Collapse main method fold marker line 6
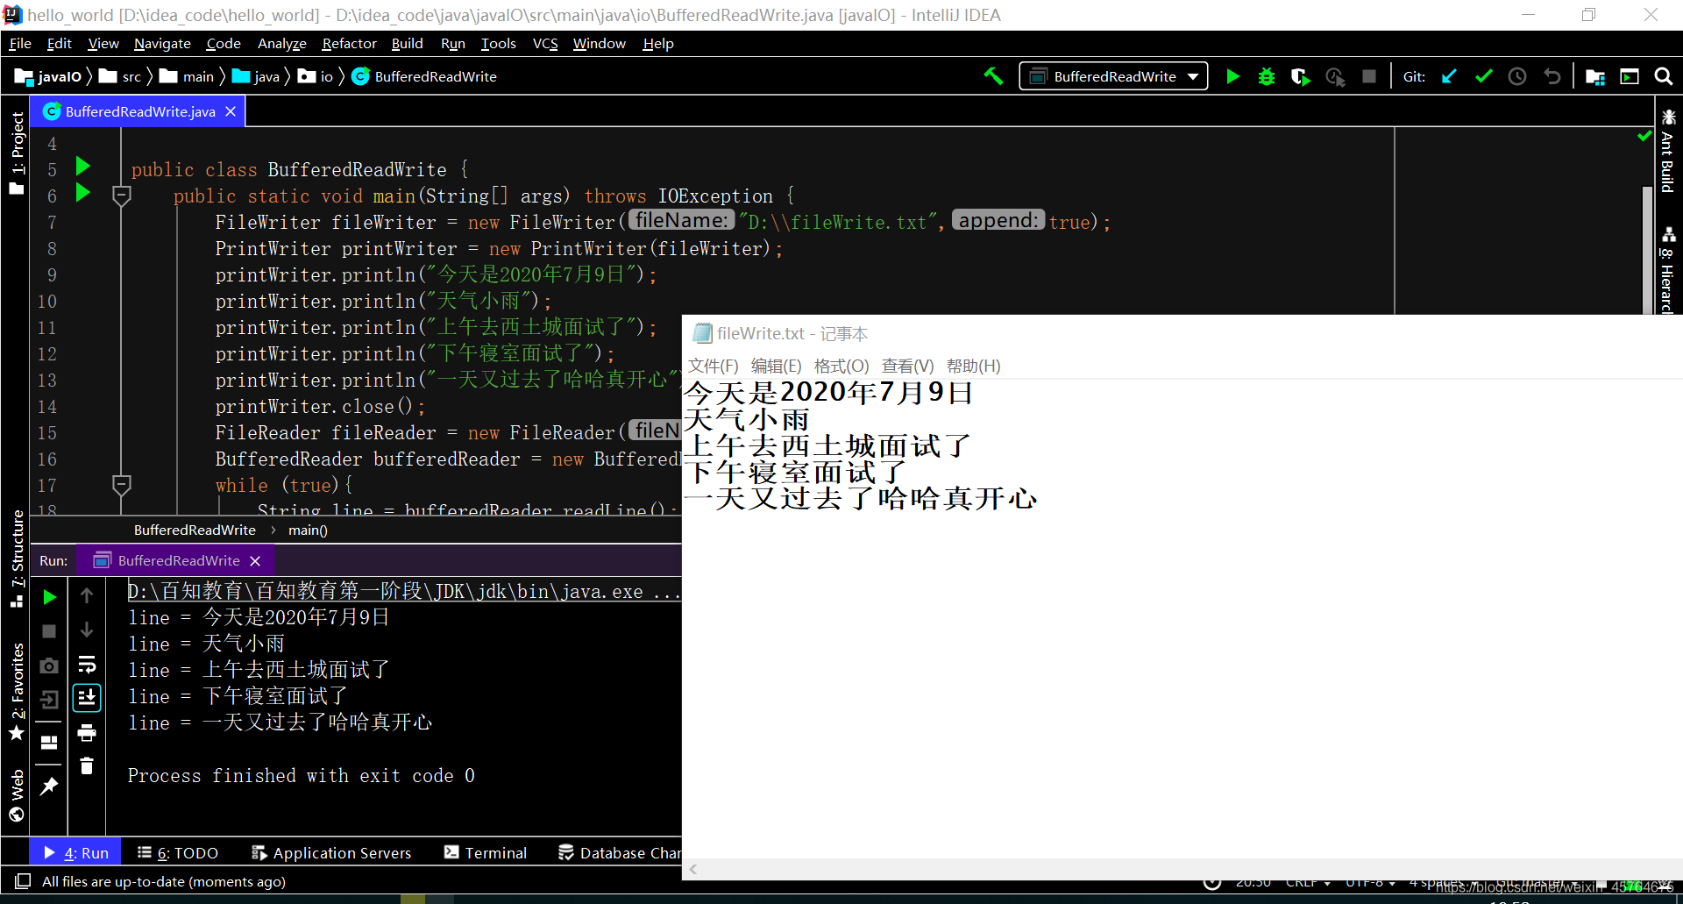Image resolution: width=1683 pixels, height=904 pixels. pyautogui.click(x=122, y=196)
